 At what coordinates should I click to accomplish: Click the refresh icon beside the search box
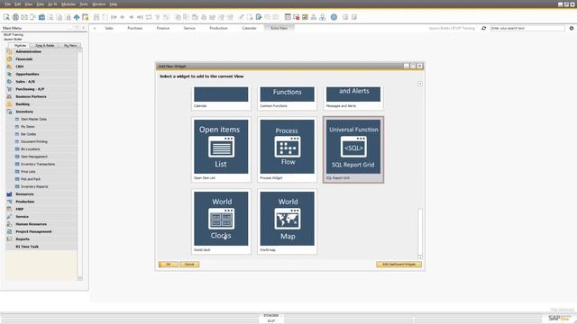[483, 28]
